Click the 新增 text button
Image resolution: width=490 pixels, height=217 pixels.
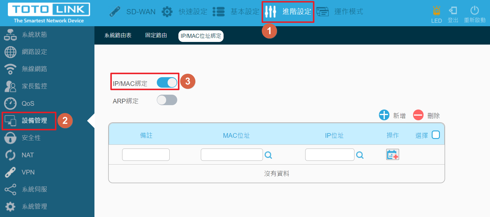coord(399,116)
